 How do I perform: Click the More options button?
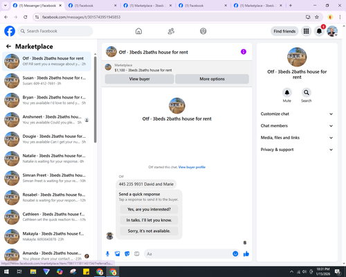212,79
